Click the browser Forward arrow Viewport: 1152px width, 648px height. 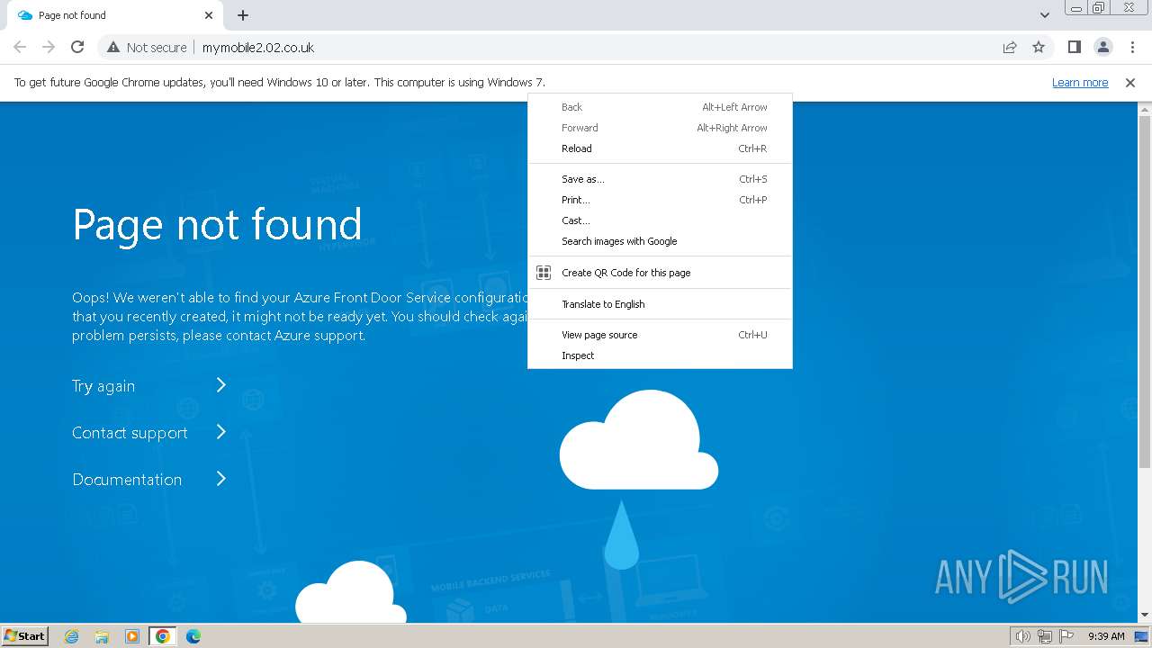pyautogui.click(x=49, y=47)
